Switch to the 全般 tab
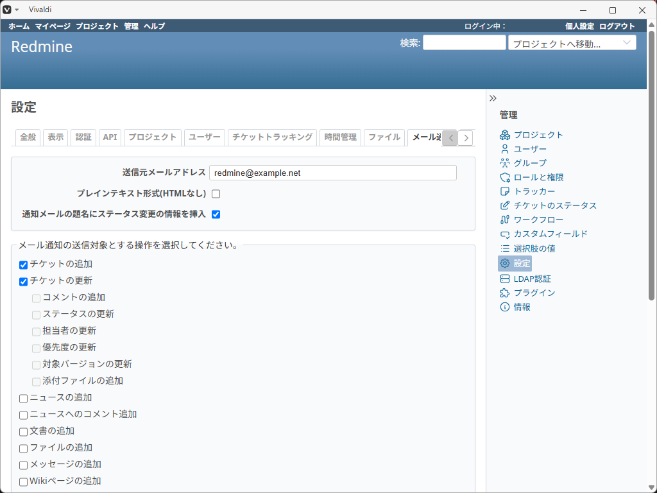This screenshot has width=657, height=493. [28, 137]
